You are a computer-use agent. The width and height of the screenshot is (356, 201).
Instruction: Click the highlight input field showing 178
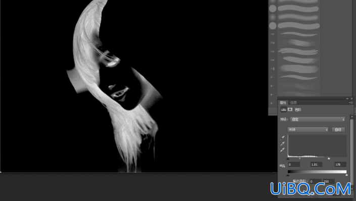340,165
